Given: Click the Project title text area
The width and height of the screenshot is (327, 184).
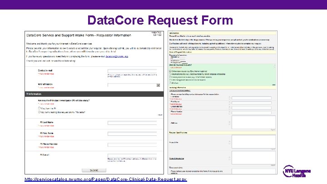Looking at the screenshot, I should (253, 142).
